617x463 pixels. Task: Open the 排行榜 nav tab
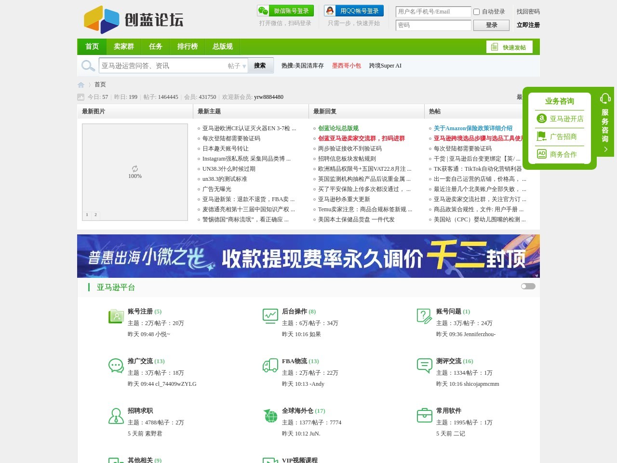(188, 47)
